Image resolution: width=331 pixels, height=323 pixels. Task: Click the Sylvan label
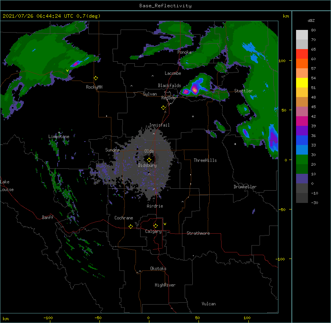[150, 94]
